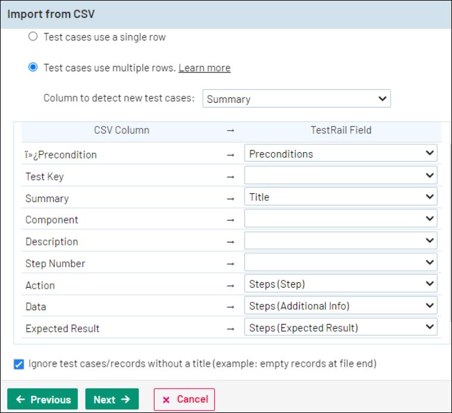Viewport: 452px width, 413px height.
Task: Expand the Description field mapping dropdown
Action: coord(340,241)
